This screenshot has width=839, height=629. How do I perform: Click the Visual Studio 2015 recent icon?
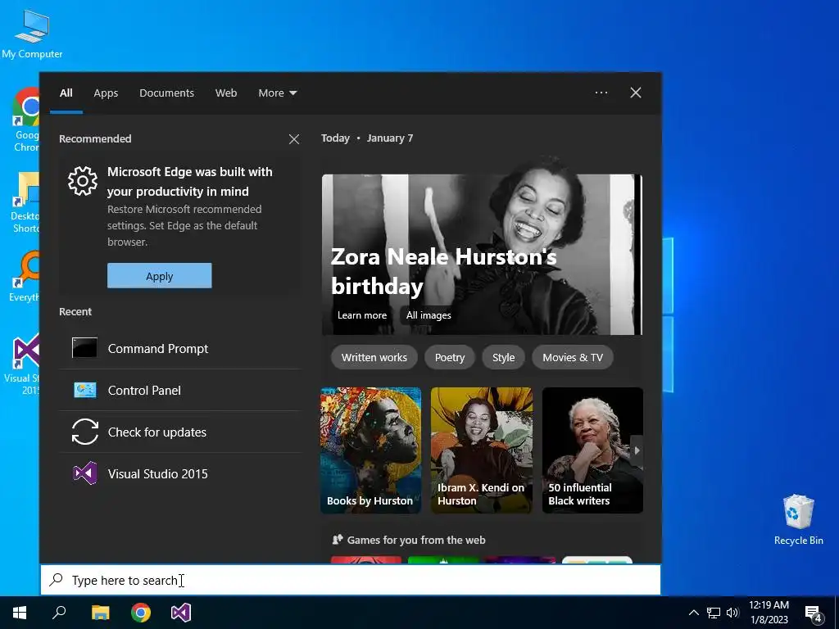(x=85, y=473)
